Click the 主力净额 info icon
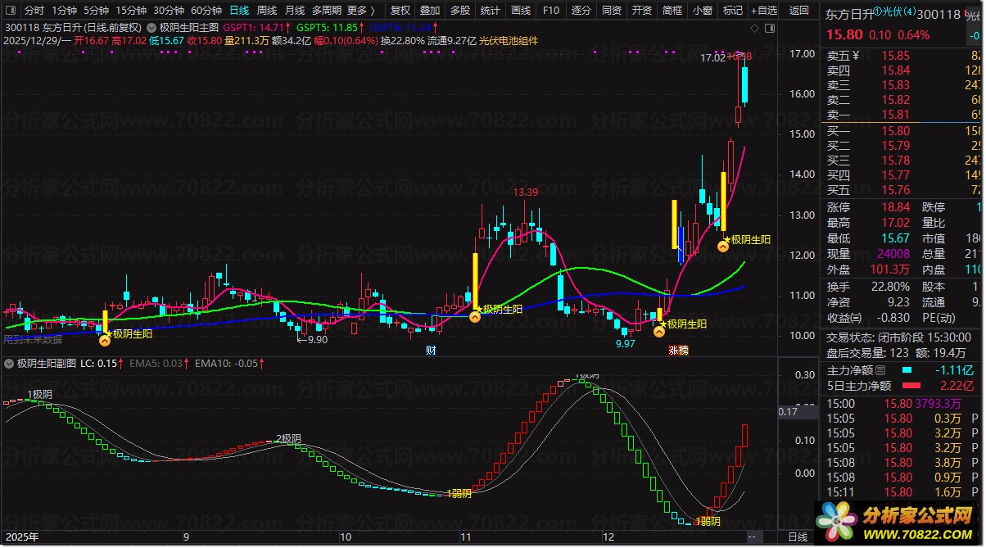The image size is (986, 548). [x=880, y=371]
